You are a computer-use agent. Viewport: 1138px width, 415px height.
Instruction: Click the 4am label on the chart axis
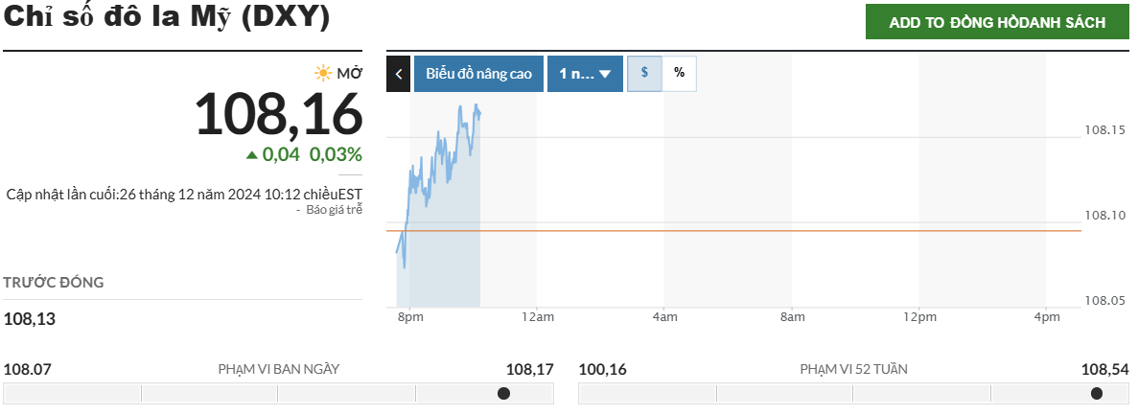[x=664, y=317]
